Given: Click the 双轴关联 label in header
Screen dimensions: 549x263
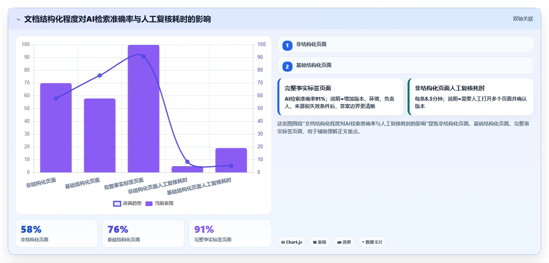Looking at the screenshot, I should 523,19.
